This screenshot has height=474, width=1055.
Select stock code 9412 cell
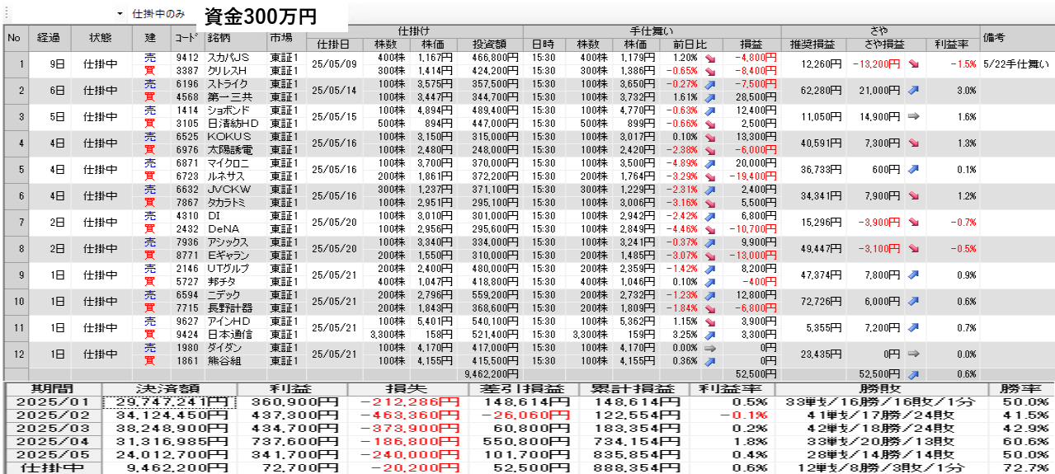[187, 58]
